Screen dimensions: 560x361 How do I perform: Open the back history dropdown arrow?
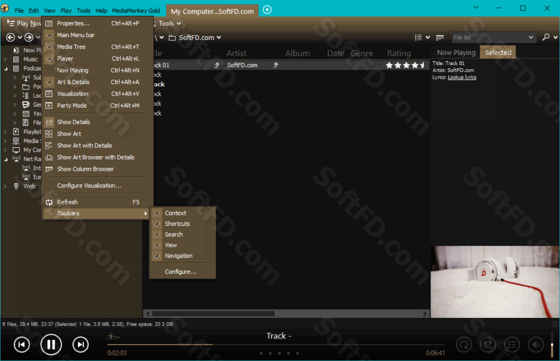[20, 38]
